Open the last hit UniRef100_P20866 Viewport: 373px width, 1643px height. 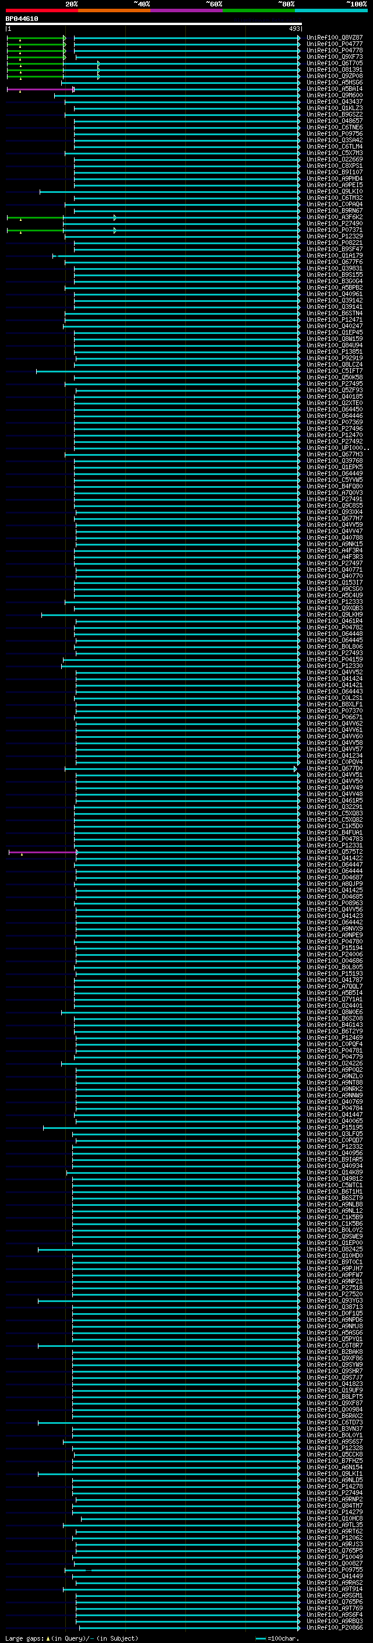click(x=334, y=1627)
